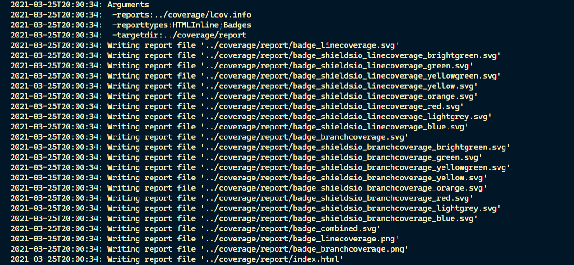
Task: Click the 'badge_combined.svg' log line
Action: (x=196, y=228)
